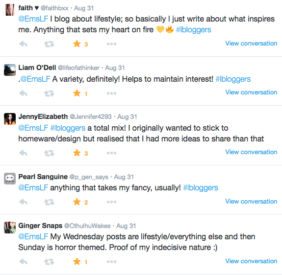
Task: Open JennyElizabeth's profile avatar
Action: [x=10, y=119]
